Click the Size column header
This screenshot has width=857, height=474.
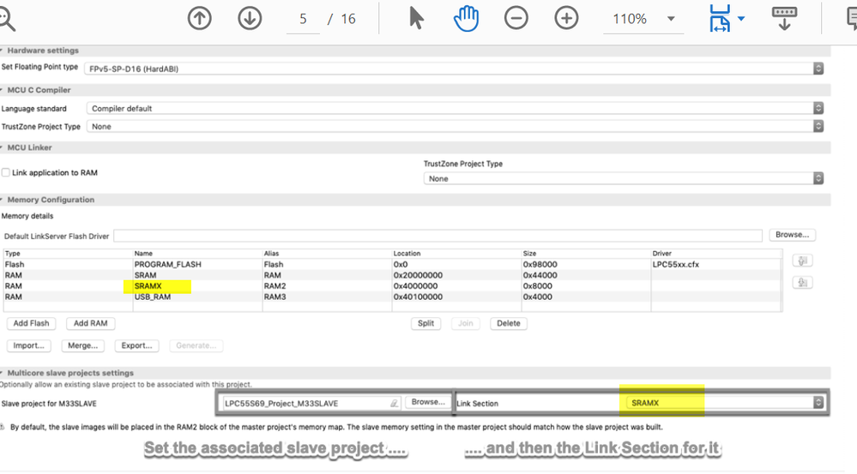click(x=529, y=254)
